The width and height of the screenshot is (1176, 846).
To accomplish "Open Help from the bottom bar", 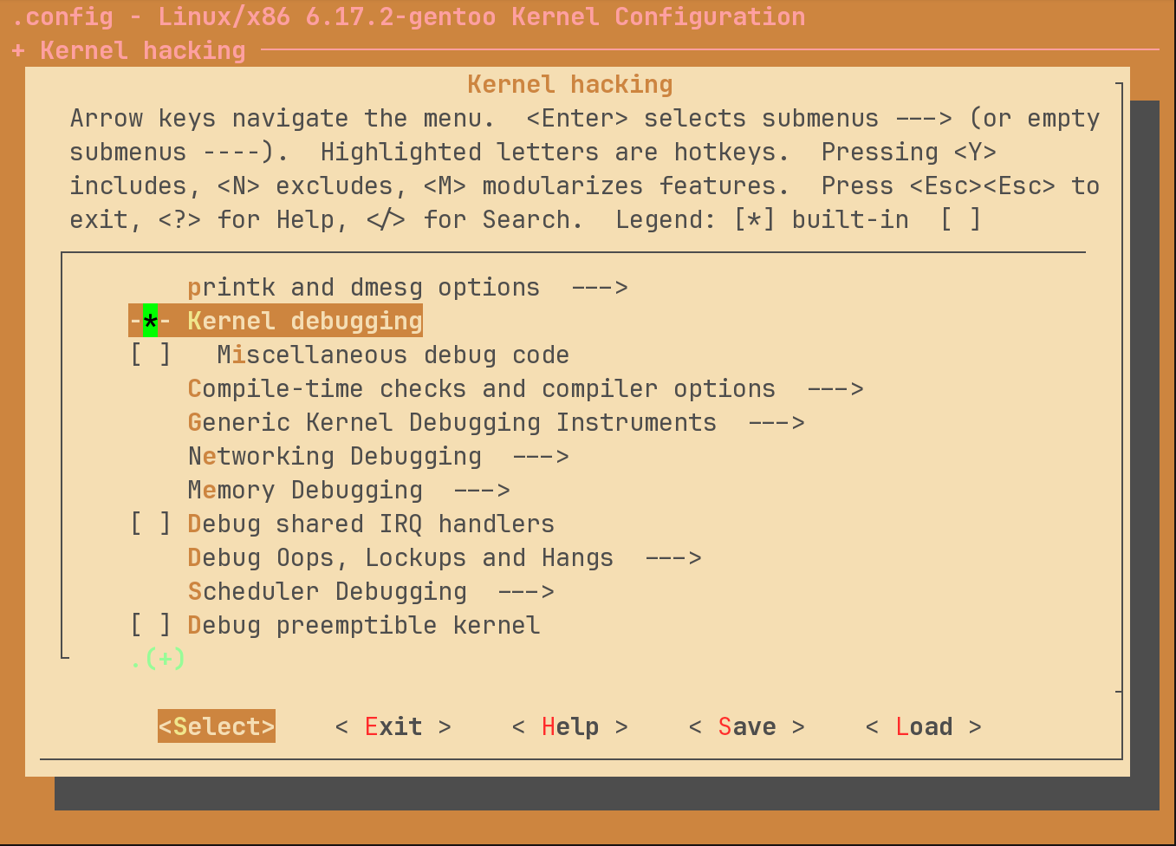I will click(x=569, y=726).
